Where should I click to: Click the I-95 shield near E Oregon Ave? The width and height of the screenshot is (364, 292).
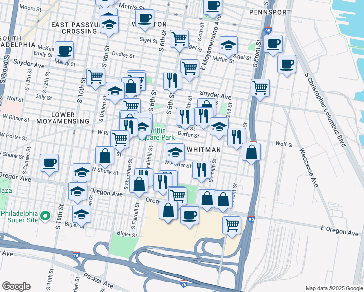pyautogui.click(x=251, y=219)
